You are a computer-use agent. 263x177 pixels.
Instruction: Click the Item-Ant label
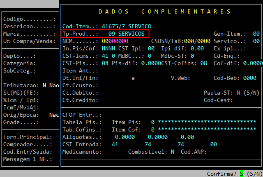80,70
